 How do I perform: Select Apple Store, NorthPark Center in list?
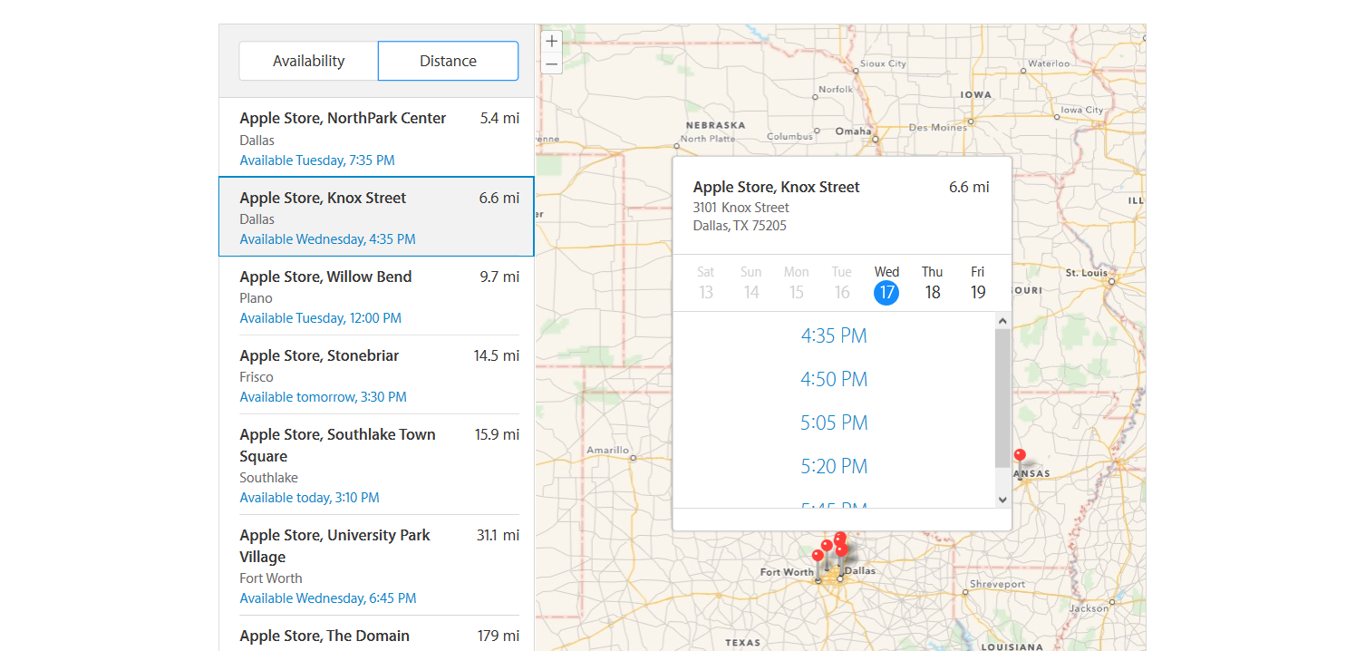click(376, 138)
